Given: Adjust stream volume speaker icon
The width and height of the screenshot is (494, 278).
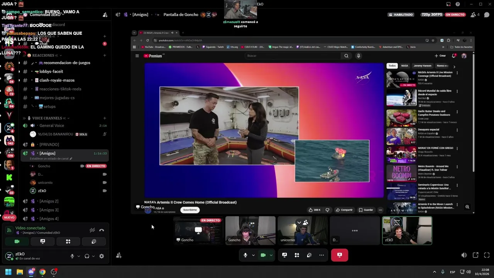Looking at the screenshot, I should 464,255.
